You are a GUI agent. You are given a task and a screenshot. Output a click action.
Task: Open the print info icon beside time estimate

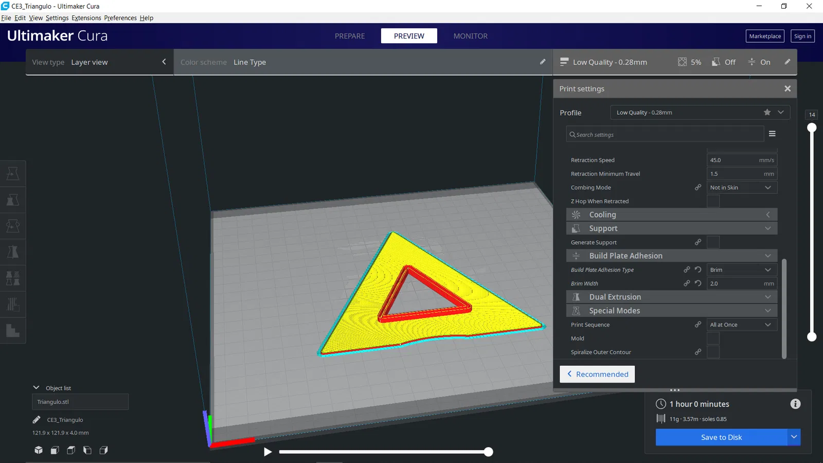coord(795,404)
